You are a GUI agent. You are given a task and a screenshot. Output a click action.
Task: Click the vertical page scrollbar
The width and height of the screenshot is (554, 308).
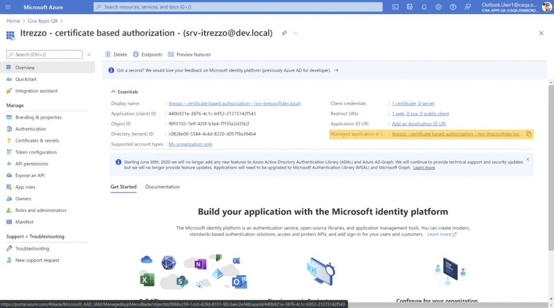coord(551,168)
